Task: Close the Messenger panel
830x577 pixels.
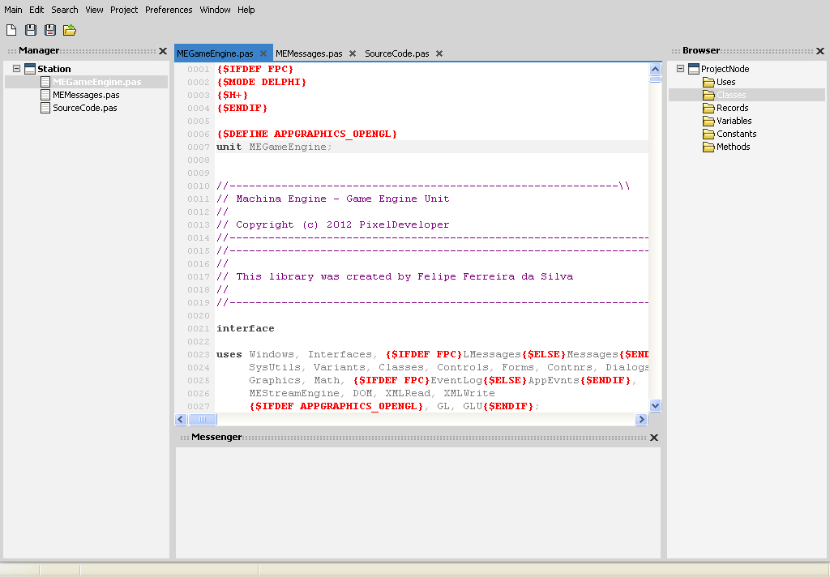Action: (x=654, y=438)
